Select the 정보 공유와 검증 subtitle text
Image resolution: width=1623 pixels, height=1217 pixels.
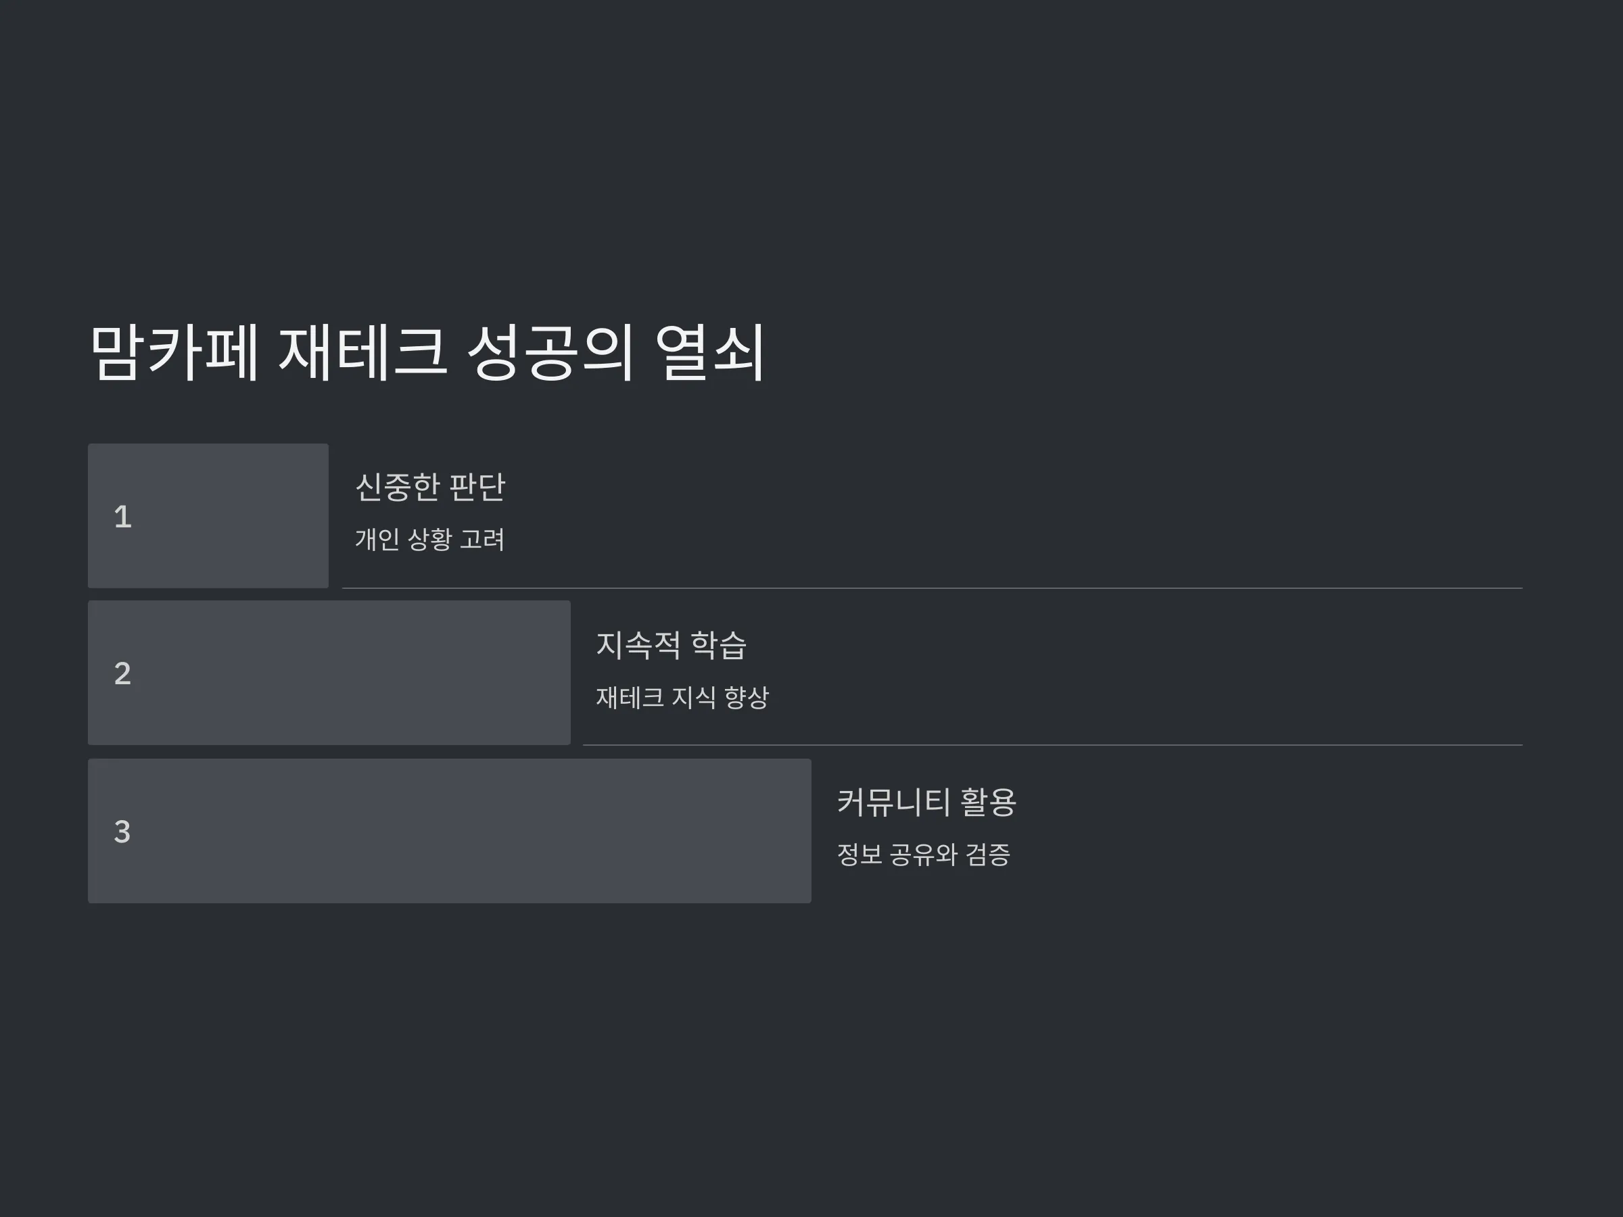[x=924, y=854]
